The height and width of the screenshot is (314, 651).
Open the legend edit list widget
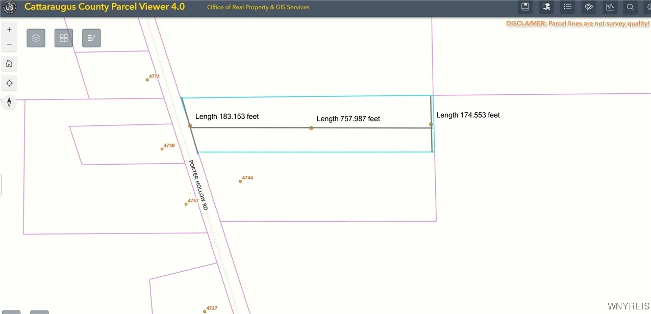pos(91,38)
